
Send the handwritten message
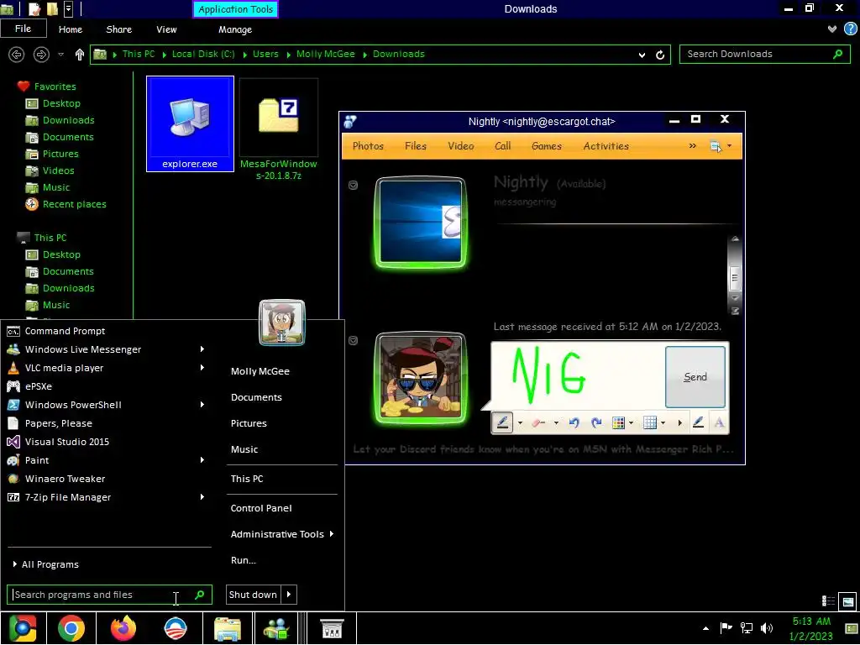(695, 377)
